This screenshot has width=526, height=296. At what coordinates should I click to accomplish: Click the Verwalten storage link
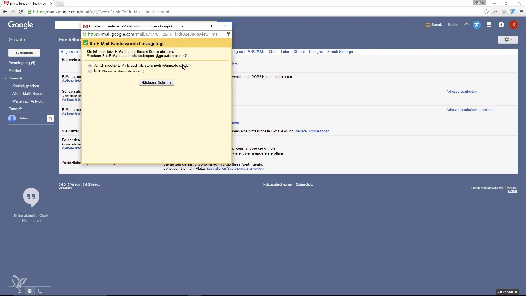coord(65,188)
